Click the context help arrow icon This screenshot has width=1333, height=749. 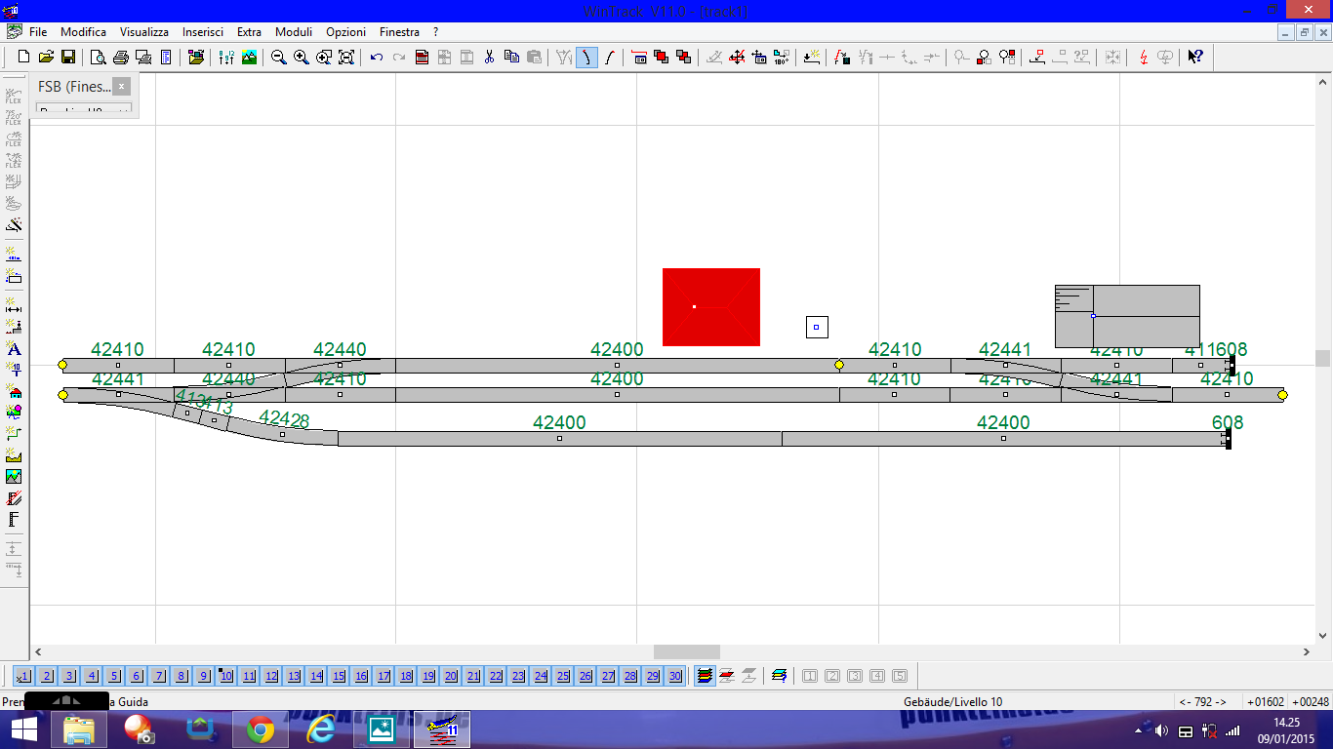1195,58
